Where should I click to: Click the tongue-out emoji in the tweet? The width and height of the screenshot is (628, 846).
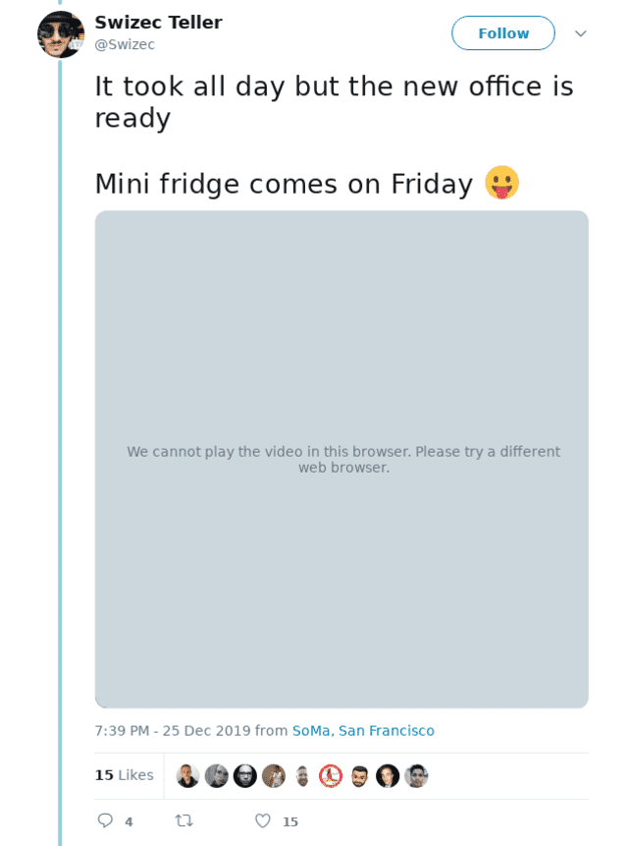click(501, 183)
